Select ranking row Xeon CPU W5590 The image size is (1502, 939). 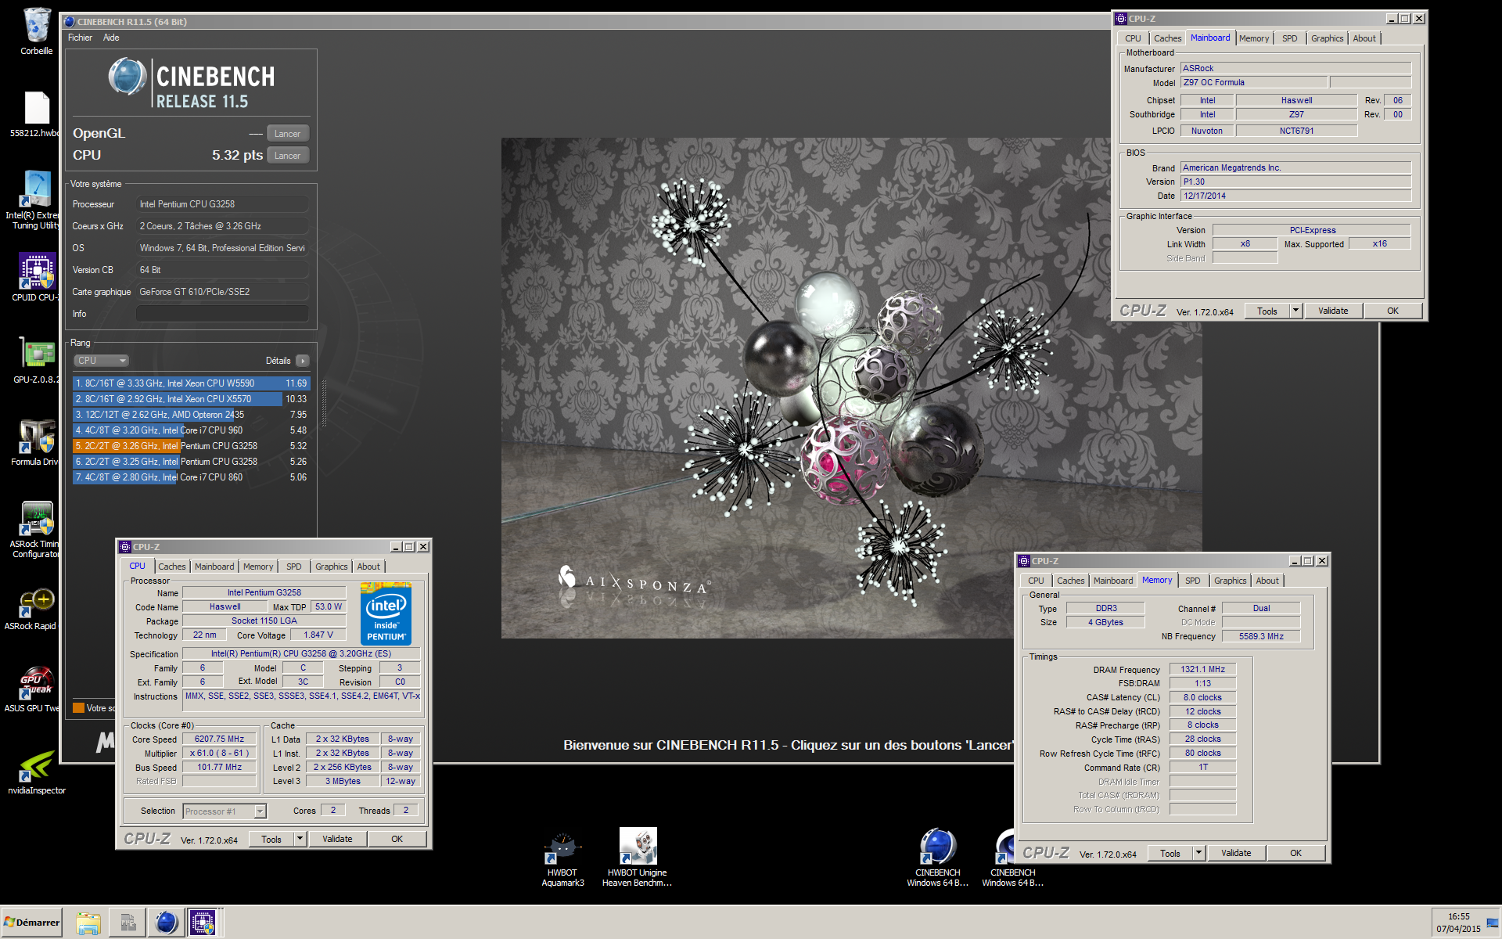192,383
